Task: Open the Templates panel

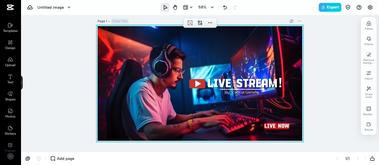Action: (10, 27)
